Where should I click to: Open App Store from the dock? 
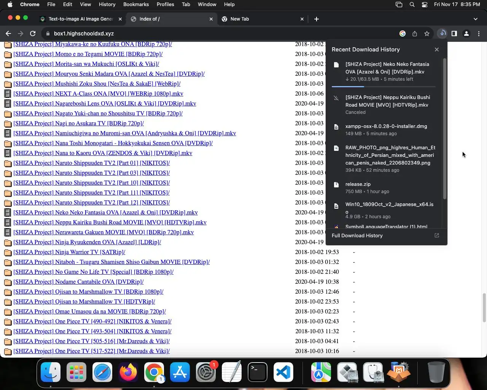pos(180,372)
